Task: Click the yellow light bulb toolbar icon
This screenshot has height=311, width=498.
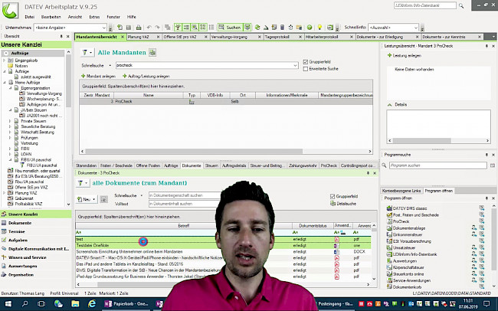Action: point(319,28)
